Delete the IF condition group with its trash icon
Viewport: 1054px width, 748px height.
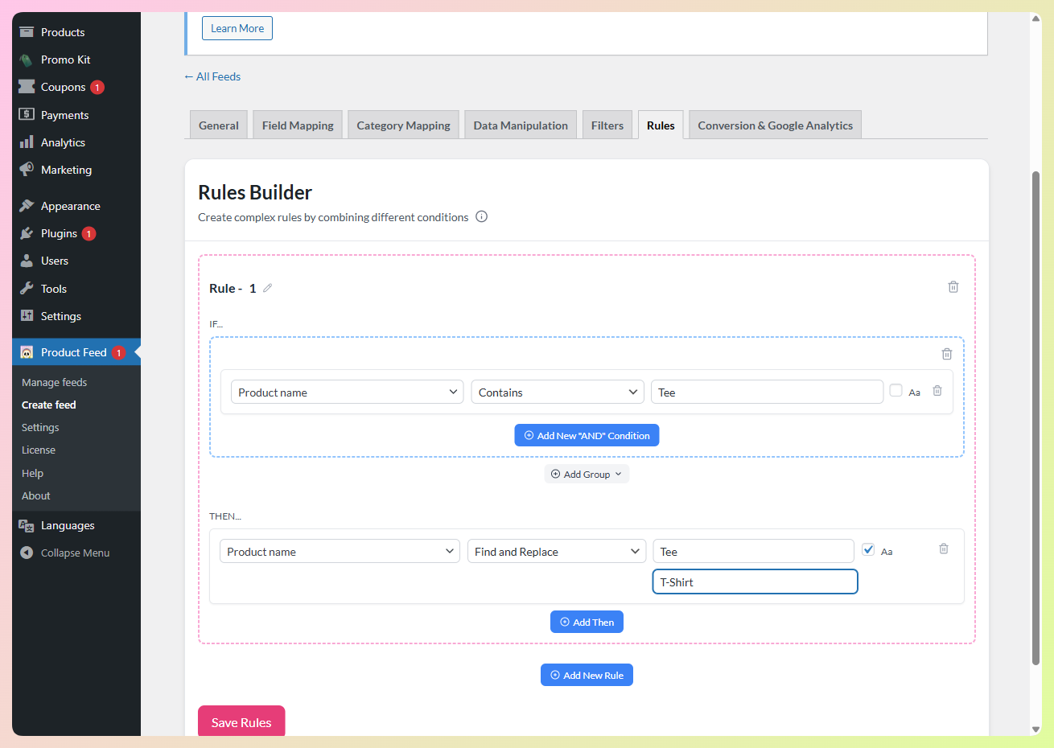[x=946, y=354]
